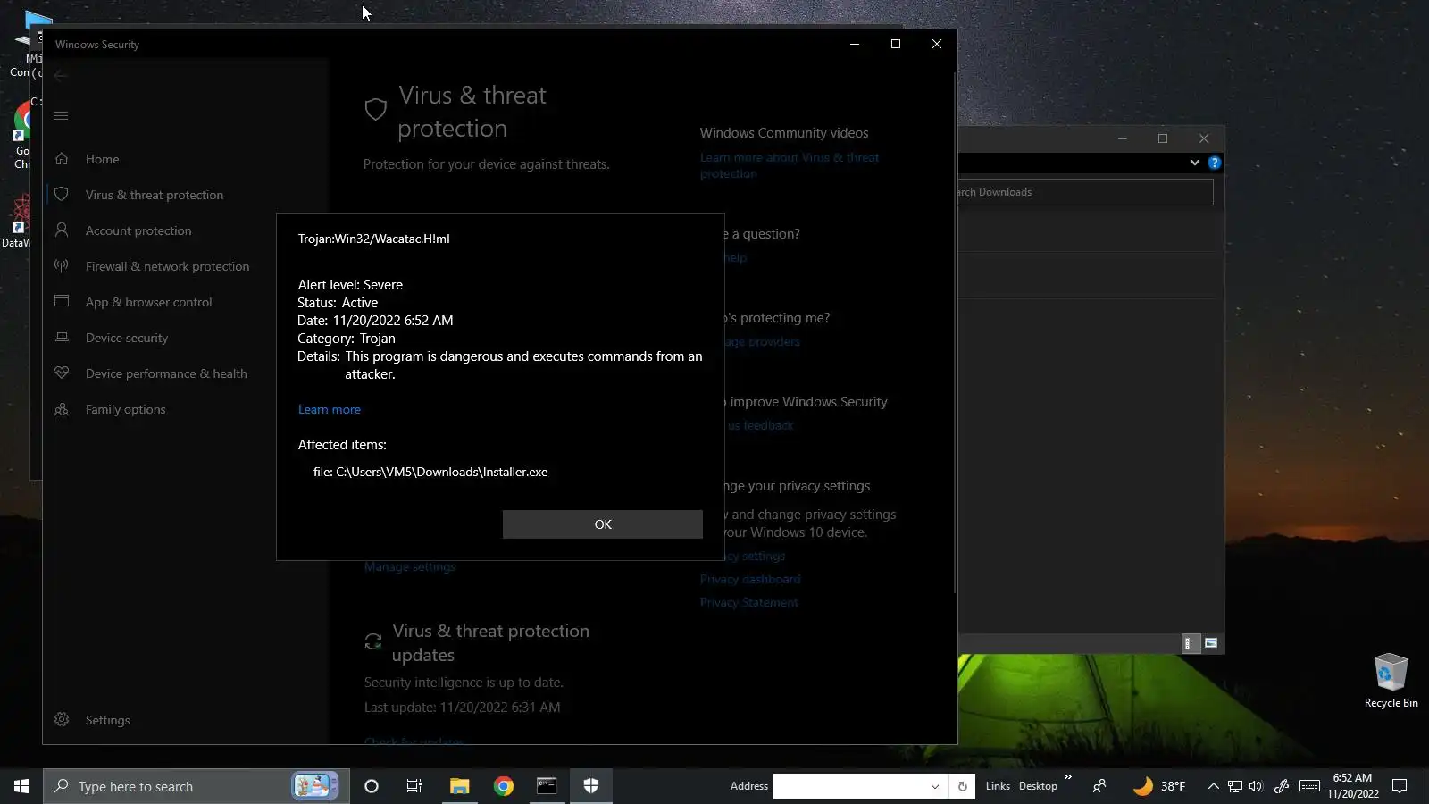Open the Windows Security hamburger navigation menu

(61, 115)
